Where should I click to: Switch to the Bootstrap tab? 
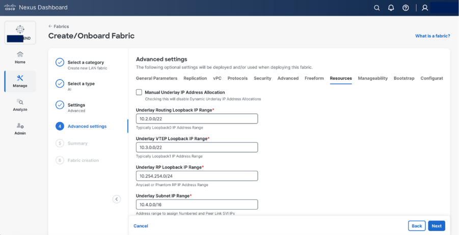pos(404,78)
